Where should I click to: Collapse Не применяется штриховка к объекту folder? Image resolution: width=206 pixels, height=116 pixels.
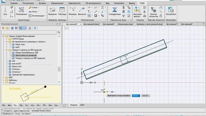(x=6, y=42)
